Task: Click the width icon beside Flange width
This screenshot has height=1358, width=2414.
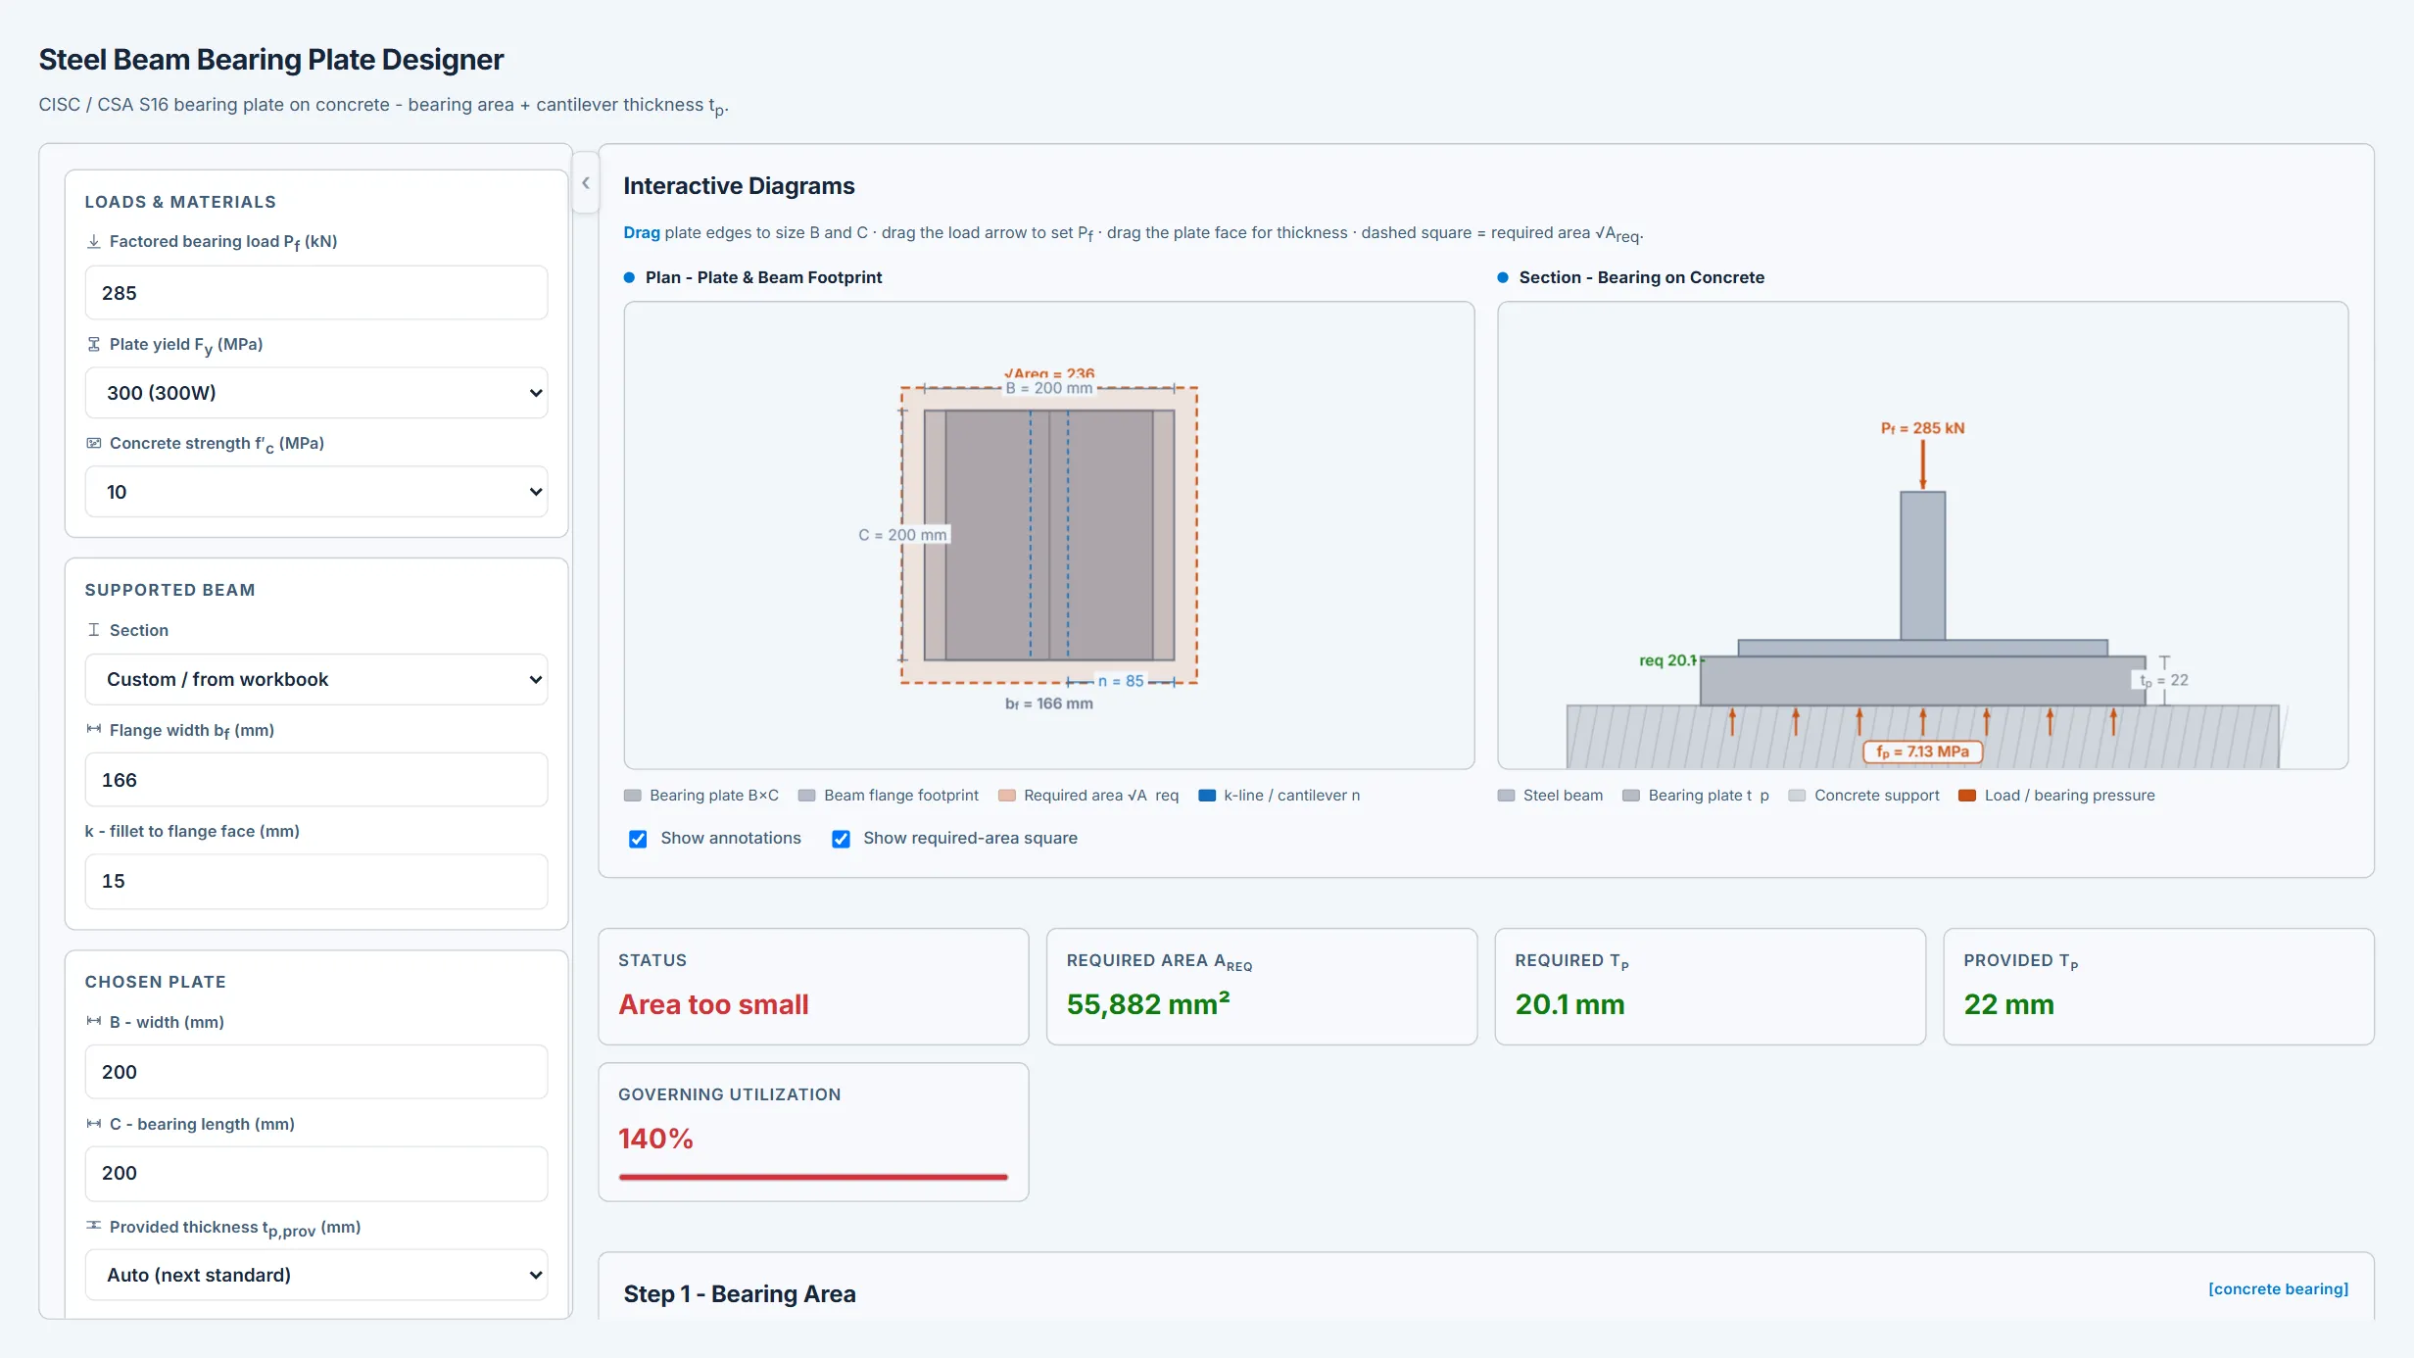Action: [x=94, y=729]
